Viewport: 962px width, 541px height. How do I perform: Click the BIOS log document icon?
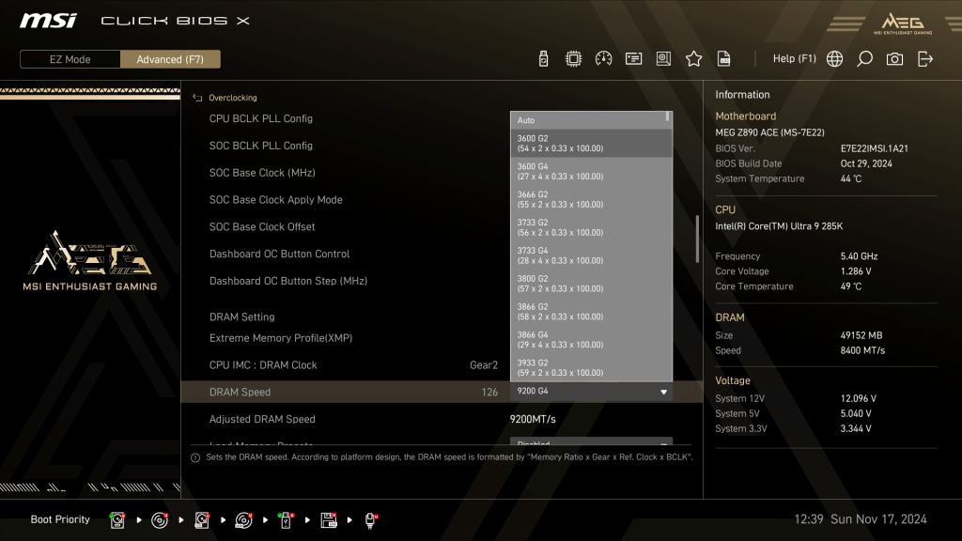724,59
